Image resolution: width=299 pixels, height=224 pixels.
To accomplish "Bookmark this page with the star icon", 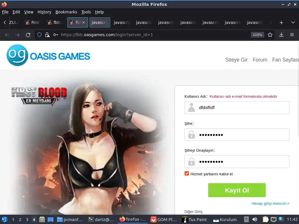I will [x=270, y=35].
